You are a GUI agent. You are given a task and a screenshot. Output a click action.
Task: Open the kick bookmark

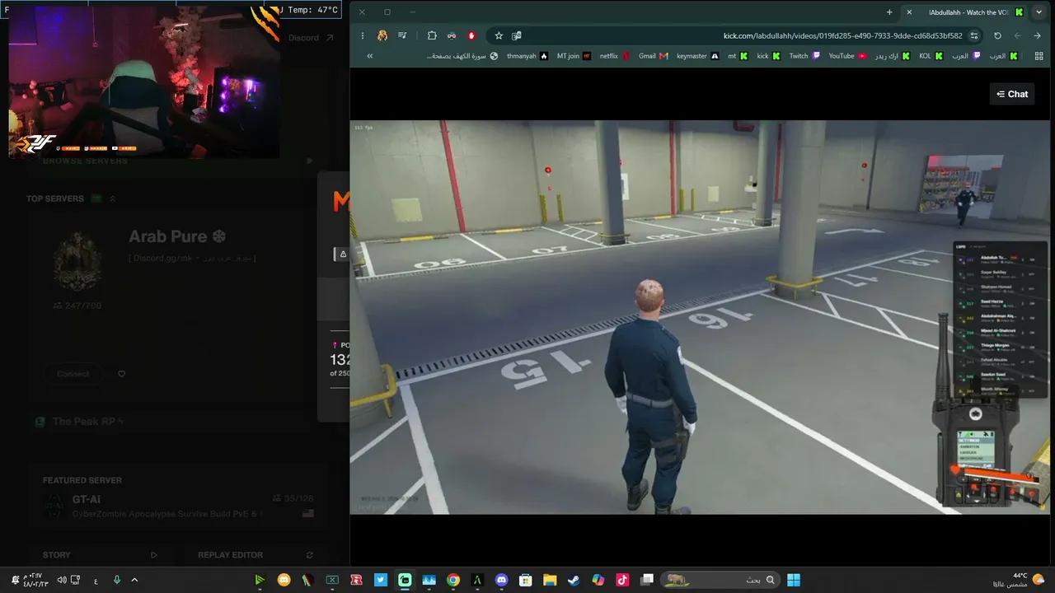pos(768,56)
